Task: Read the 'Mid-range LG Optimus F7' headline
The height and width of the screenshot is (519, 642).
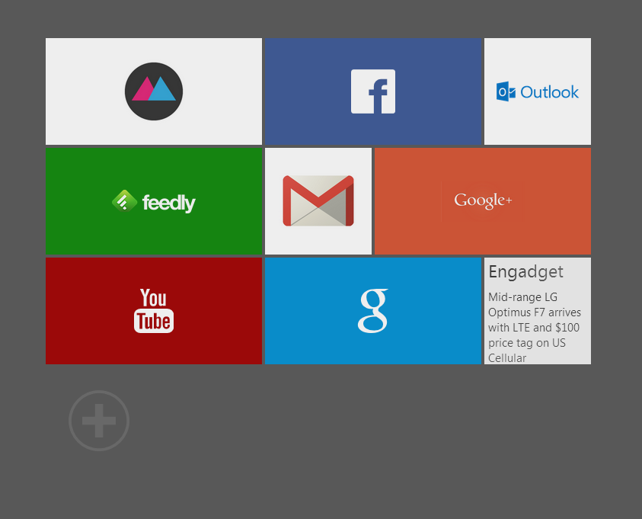Action: tap(535, 327)
